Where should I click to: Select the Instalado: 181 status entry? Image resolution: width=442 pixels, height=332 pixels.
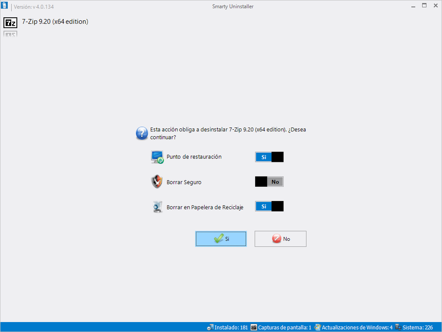tap(227, 328)
